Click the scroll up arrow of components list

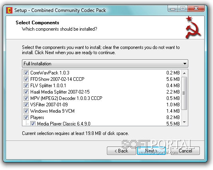(184, 73)
